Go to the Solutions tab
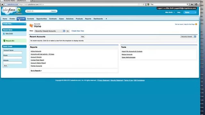 [70, 19]
